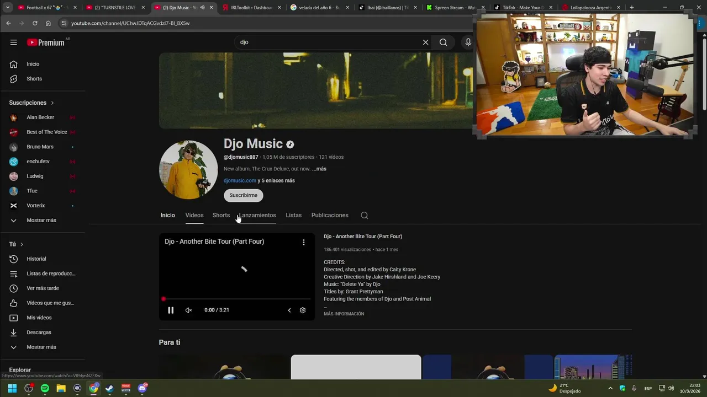Switch to the IRLToolkit Dashboard browser tab
Viewport: 707px width, 397px height.
(251, 8)
